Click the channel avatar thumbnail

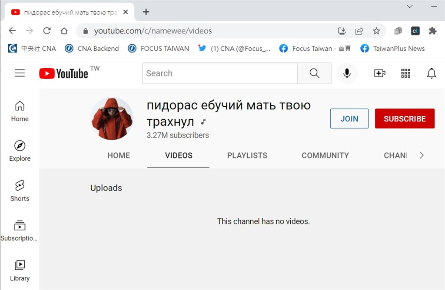click(x=112, y=119)
